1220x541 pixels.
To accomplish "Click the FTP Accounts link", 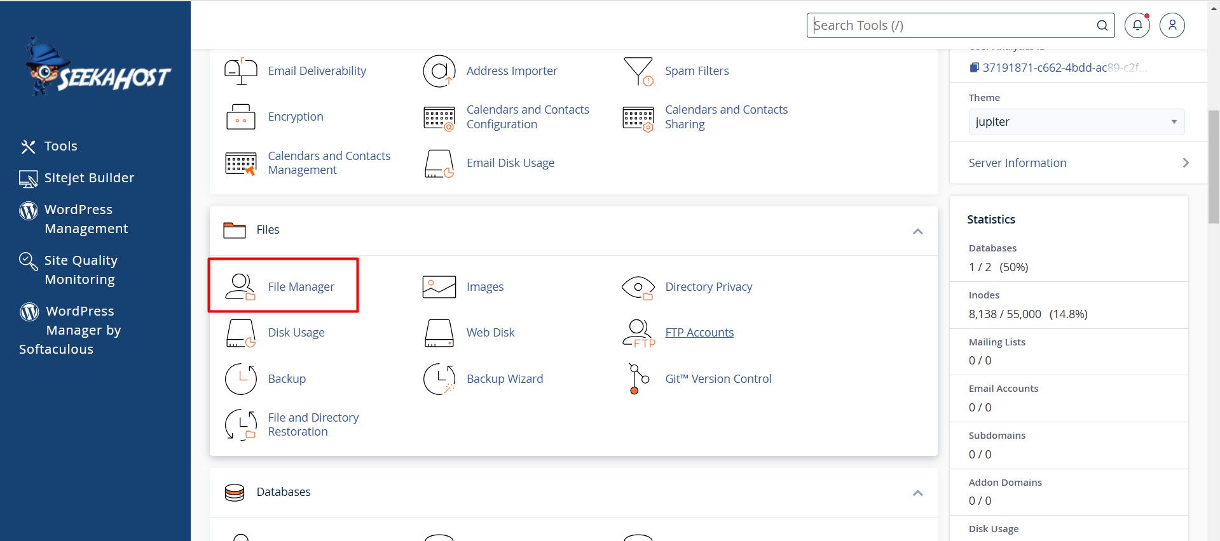I will point(699,333).
